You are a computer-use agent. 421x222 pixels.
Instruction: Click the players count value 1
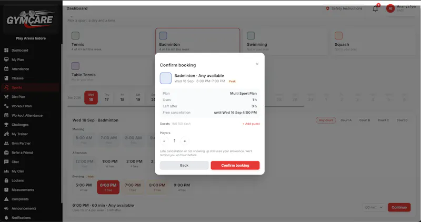[175, 141]
